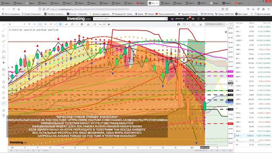
Task: Open the Google Оповещения bookmark
Action: [32, 14]
